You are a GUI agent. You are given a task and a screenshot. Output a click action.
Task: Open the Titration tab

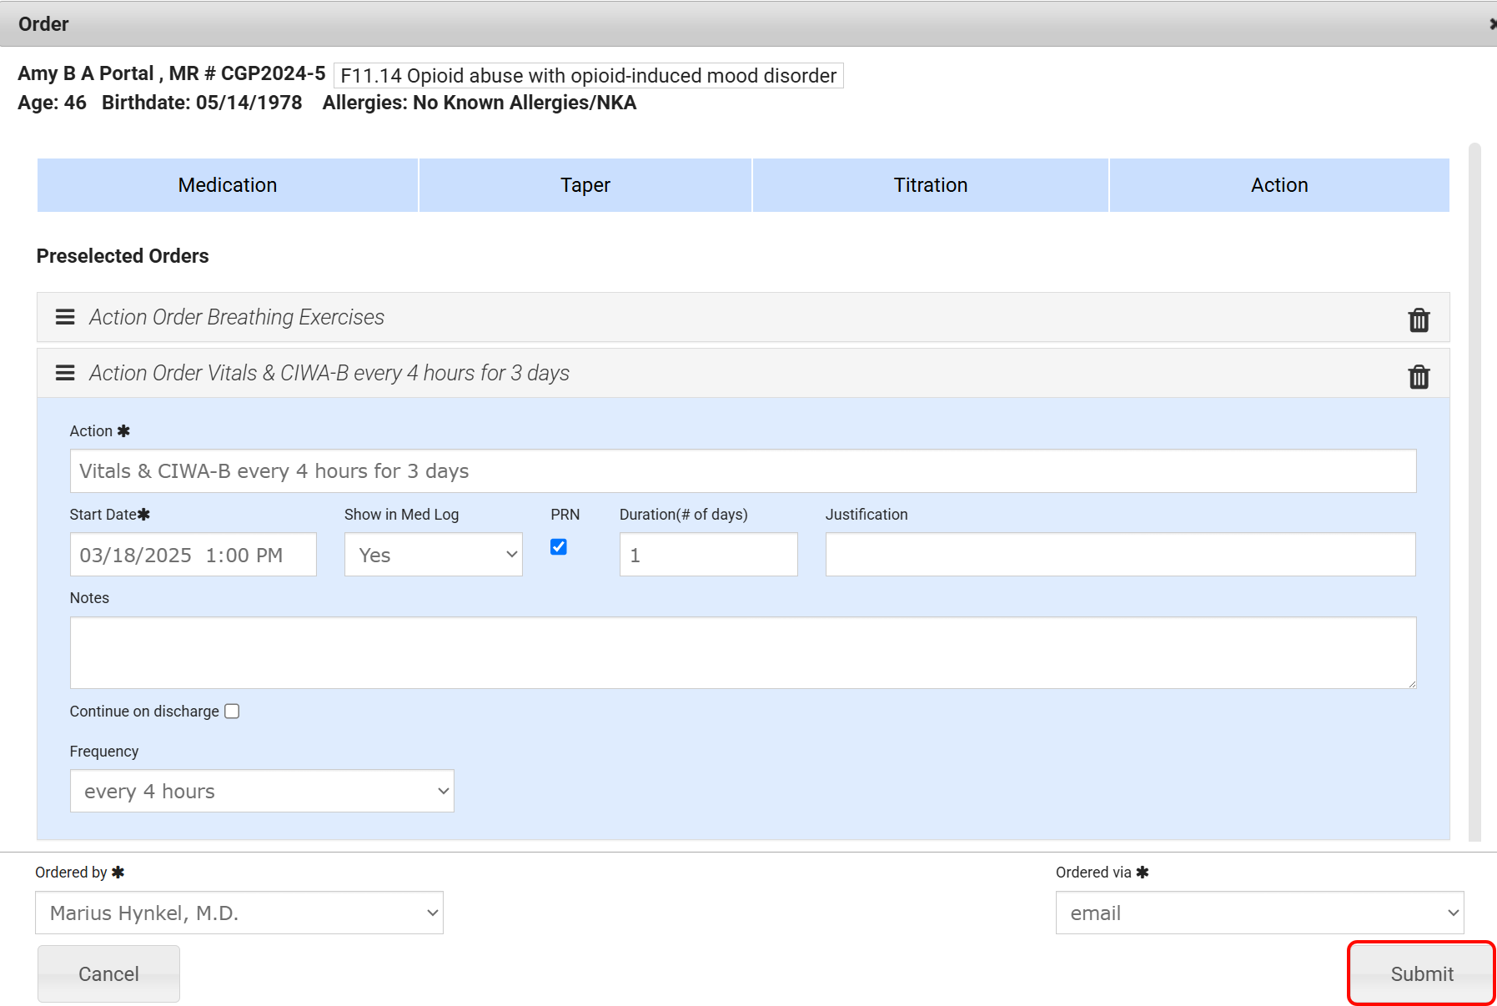click(x=930, y=185)
